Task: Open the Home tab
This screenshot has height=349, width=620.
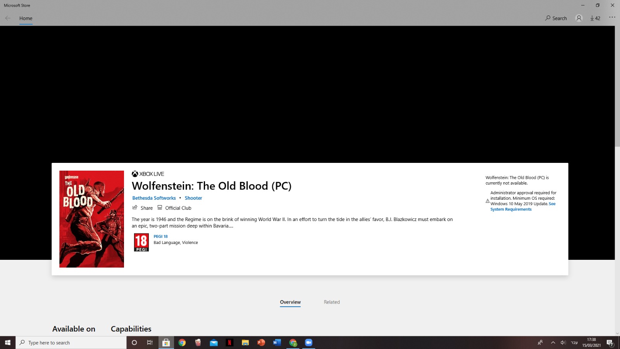Action: (26, 18)
